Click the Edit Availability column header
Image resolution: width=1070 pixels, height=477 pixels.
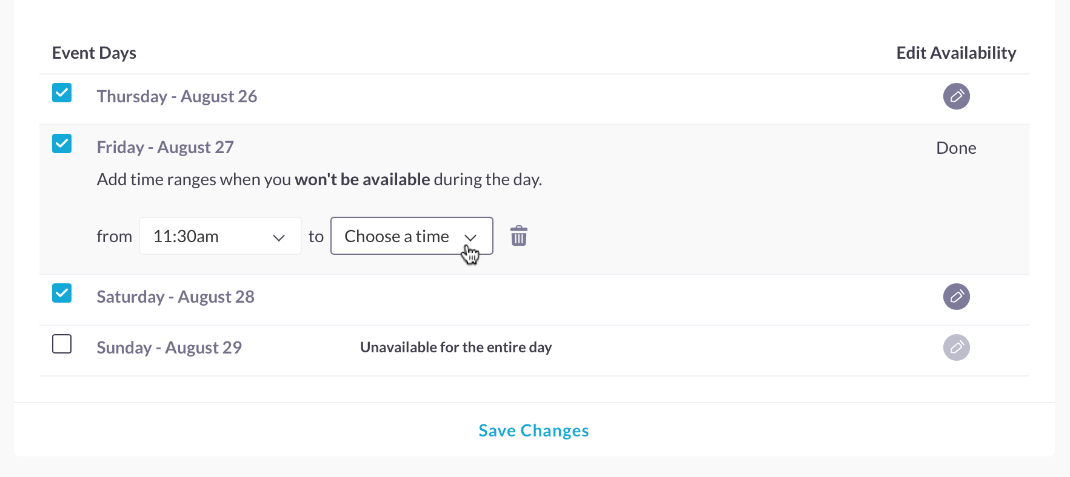(x=956, y=53)
